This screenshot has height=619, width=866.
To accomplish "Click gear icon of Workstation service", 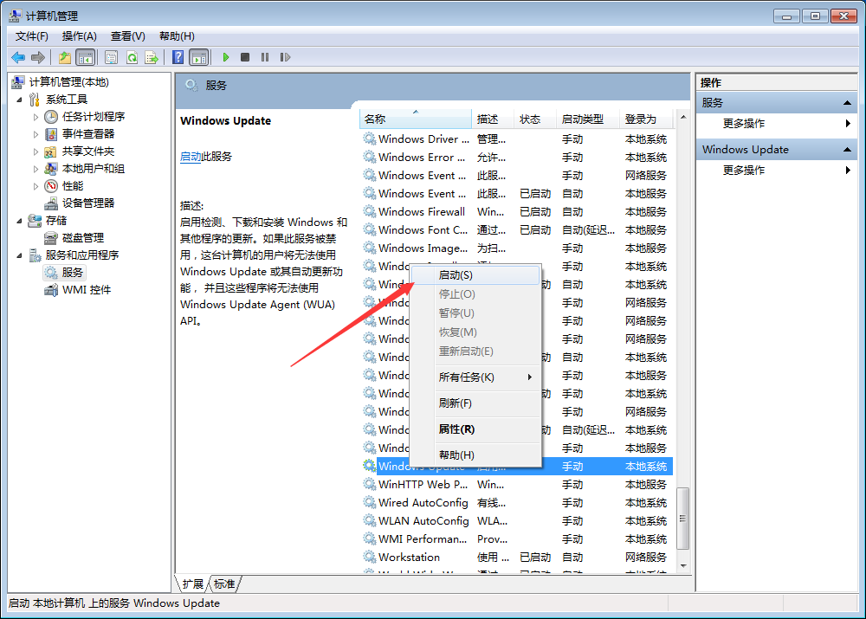I will click(370, 557).
